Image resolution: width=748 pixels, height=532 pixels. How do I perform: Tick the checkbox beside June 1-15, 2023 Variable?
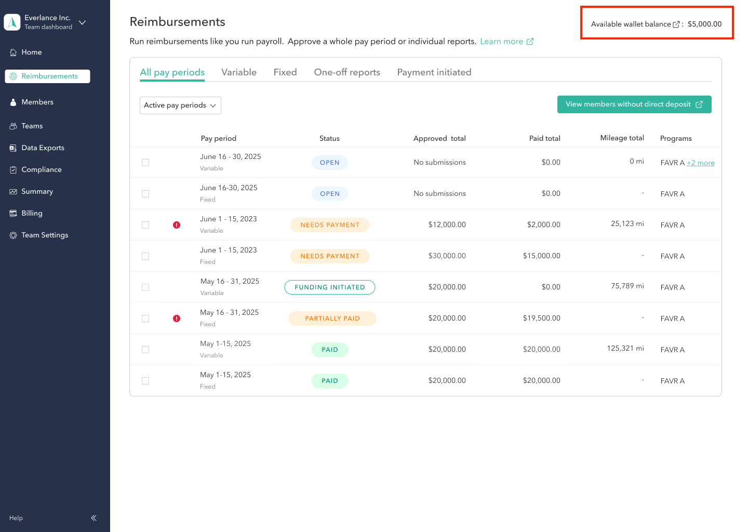click(x=145, y=224)
